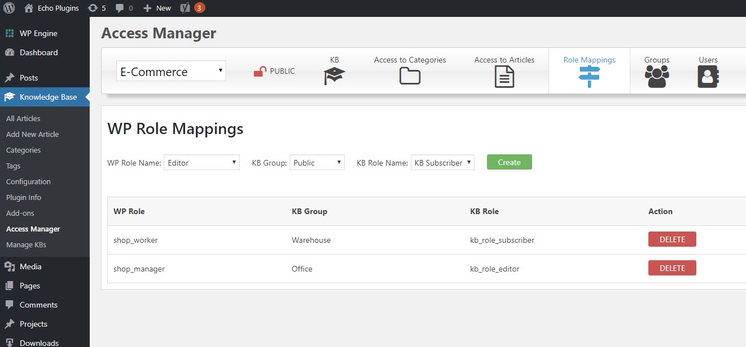Switch to the Users tab label
Screen dimensions: 746x347
click(x=708, y=60)
